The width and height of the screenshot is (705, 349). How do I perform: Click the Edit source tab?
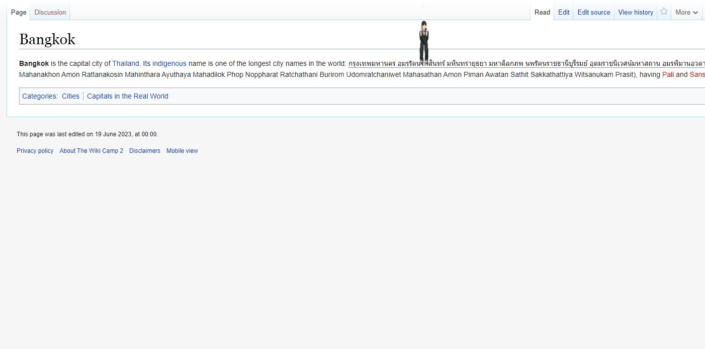pyautogui.click(x=593, y=13)
